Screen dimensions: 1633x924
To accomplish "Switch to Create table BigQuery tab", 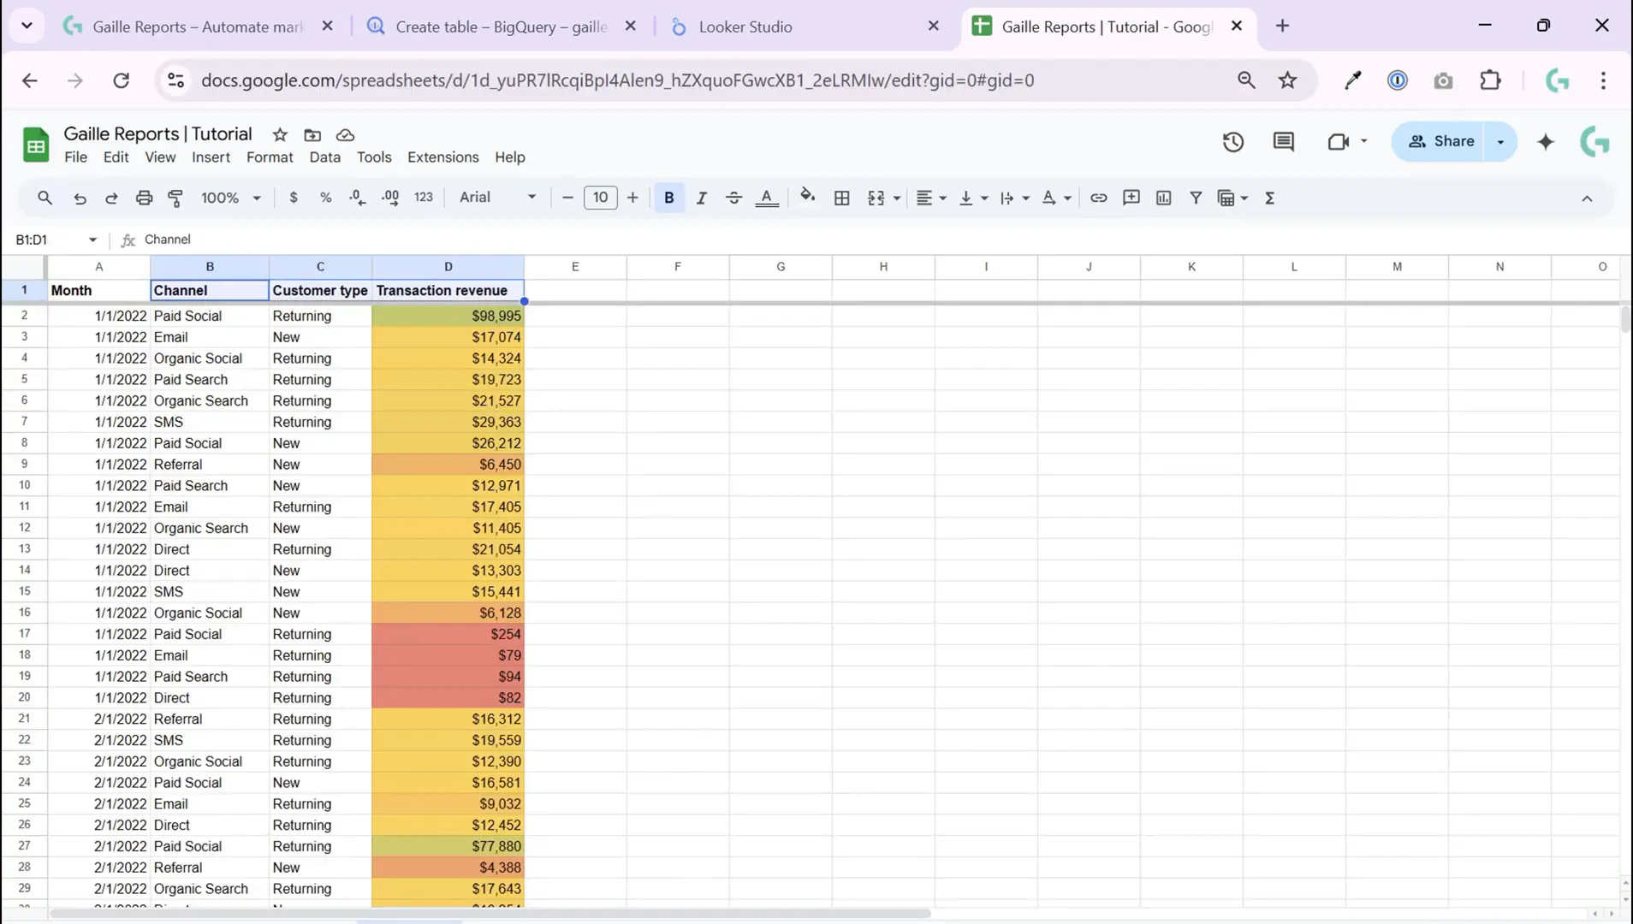I will 501,27.
